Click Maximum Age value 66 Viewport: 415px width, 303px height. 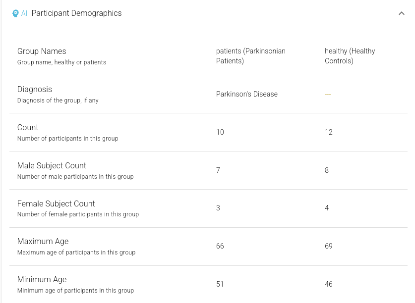220,246
